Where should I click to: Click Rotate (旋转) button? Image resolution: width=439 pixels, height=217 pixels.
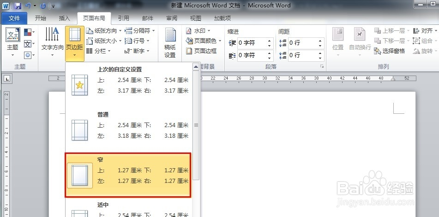425,51
